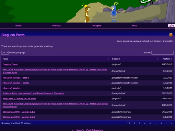
Task: Go to pagination page 1
Action: (129, 123)
